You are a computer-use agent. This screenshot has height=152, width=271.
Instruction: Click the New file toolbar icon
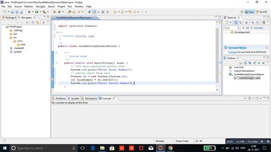pos(5,12)
